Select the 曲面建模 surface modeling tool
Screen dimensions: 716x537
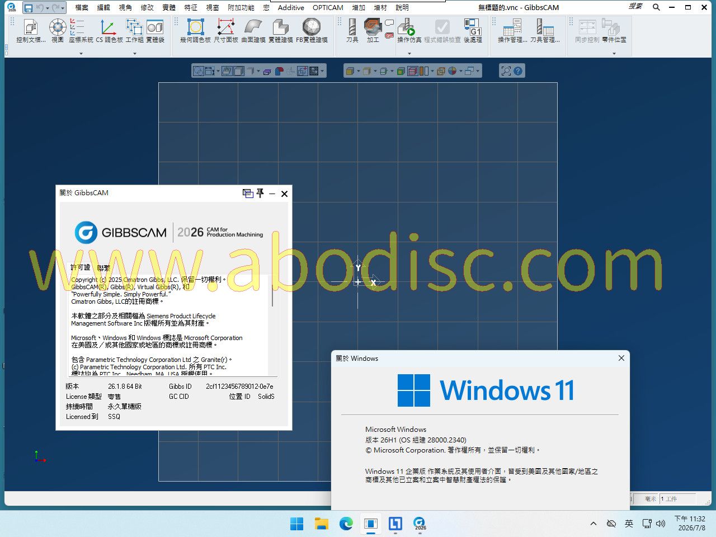(x=253, y=31)
